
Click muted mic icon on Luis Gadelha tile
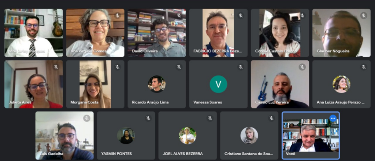click(x=86, y=118)
